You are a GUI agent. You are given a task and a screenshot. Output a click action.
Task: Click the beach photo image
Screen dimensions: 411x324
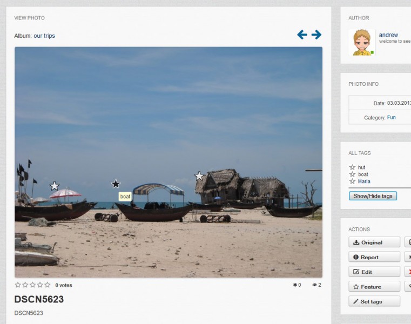click(169, 162)
